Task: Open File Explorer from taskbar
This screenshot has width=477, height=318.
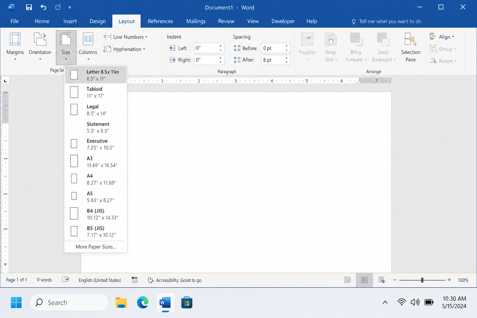Action: pyautogui.click(x=121, y=302)
